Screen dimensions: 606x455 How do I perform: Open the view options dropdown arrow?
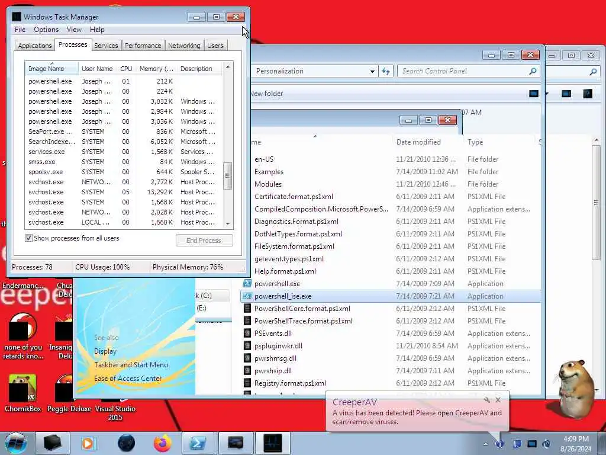click(x=546, y=94)
